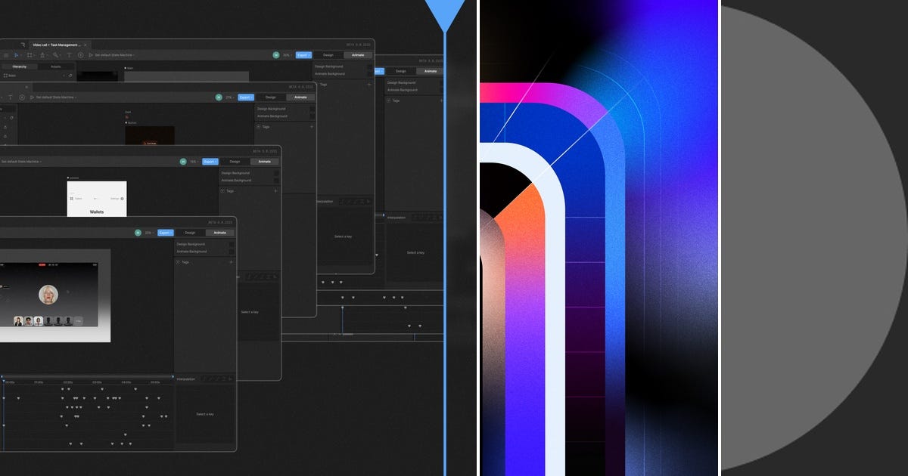The height and width of the screenshot is (476, 908).
Task: Click the Rive logo in the top bar
Action: [x=23, y=44]
